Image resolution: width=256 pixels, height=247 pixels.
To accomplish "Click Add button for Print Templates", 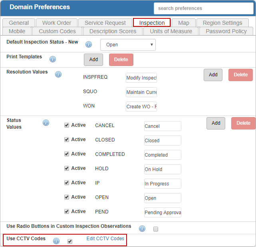I will point(93,60).
